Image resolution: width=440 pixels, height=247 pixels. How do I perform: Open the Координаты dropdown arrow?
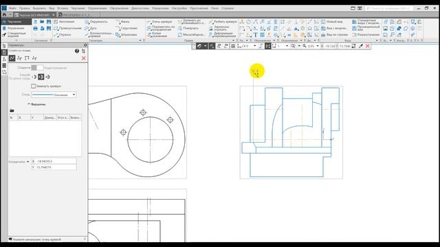27,162
